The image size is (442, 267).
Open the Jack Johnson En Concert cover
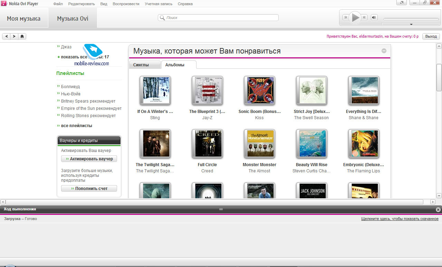coord(311,190)
